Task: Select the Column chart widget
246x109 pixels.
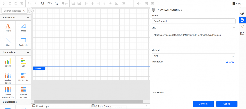Action: (x=8, y=63)
